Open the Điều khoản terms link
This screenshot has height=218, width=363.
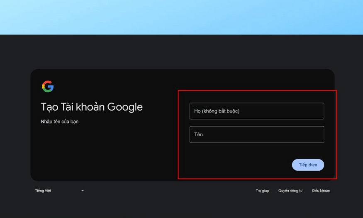321,191
